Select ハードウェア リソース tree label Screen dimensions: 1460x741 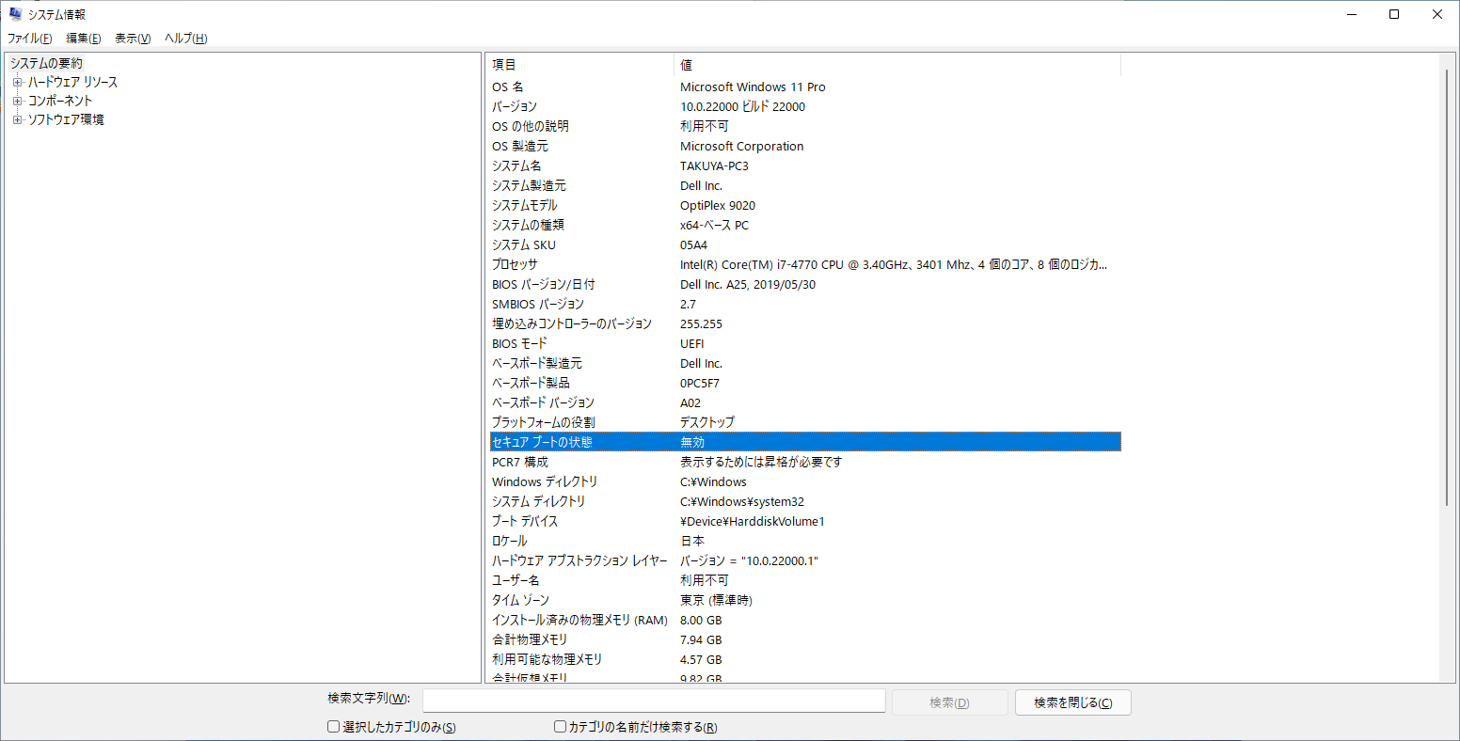pos(72,83)
